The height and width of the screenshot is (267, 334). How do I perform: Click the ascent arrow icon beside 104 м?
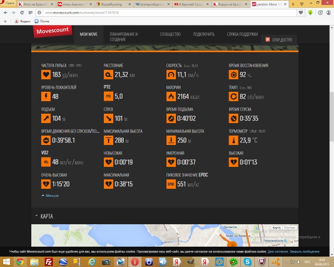click(46, 118)
